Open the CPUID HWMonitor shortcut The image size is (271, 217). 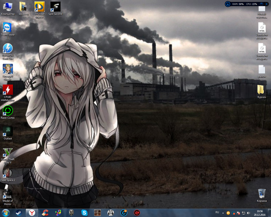pyautogui.click(x=8, y=93)
